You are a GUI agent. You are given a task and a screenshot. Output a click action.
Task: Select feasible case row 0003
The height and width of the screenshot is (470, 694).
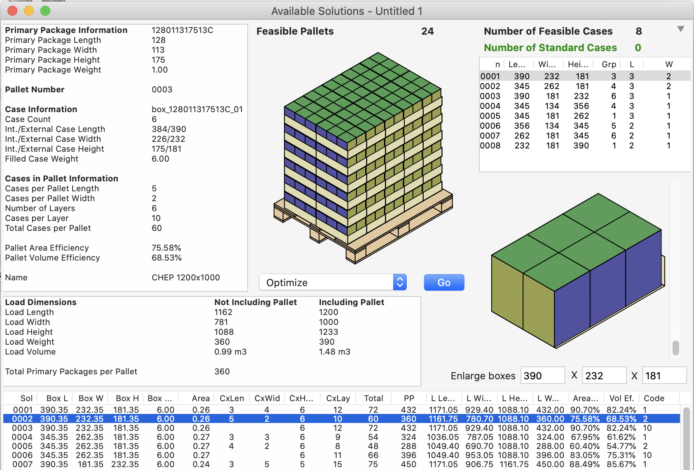(x=584, y=96)
